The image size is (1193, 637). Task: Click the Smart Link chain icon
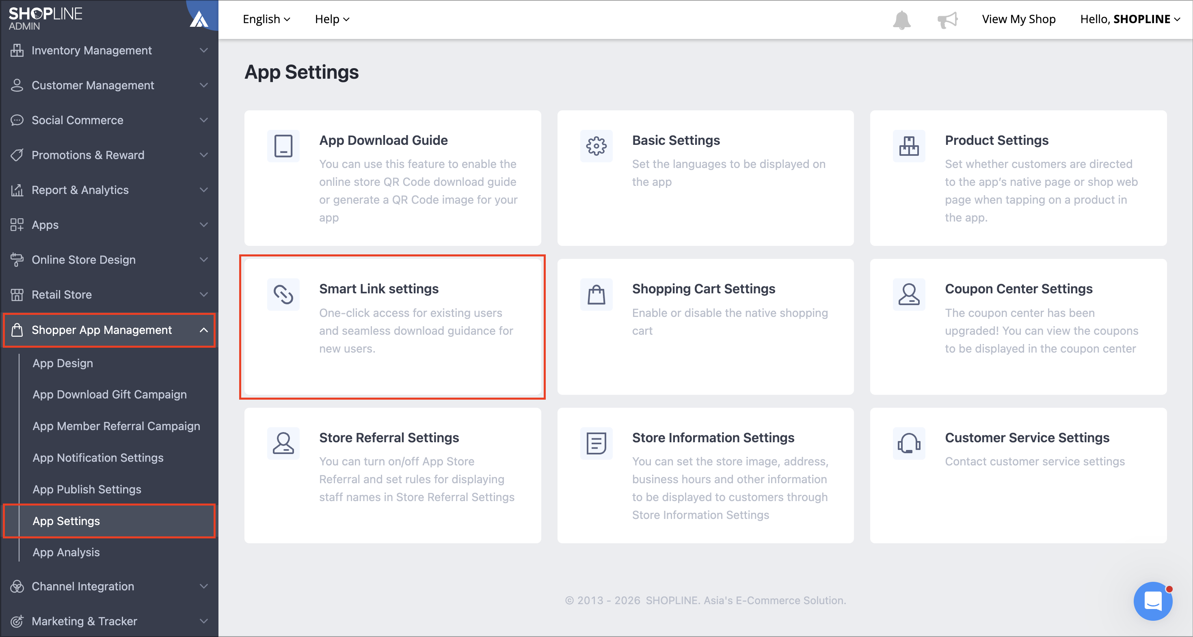tap(283, 295)
